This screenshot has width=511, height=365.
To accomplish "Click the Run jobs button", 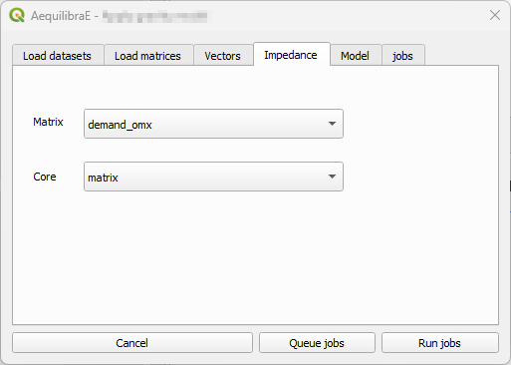I will click(439, 343).
